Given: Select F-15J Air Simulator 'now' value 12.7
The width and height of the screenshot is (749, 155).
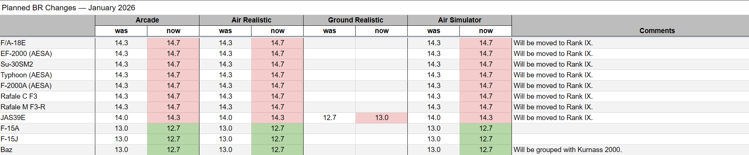Looking at the screenshot, I should (486, 139).
